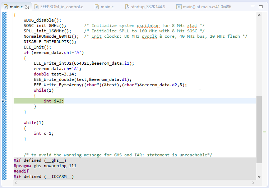Viewport: 269px width, 188px height.
Task: Click on '#if defined (__ICCARM__)' line
Action: pyautogui.click(x=43, y=176)
